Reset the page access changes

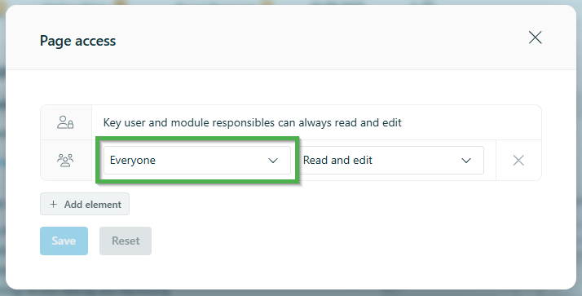[x=126, y=241]
